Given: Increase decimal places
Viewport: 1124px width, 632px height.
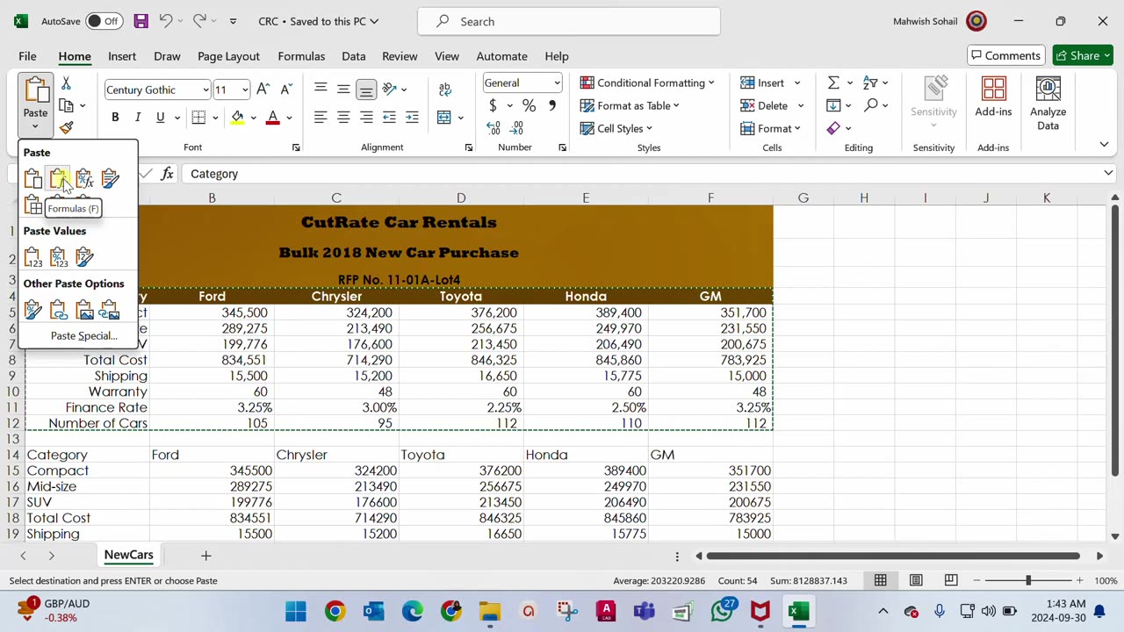Looking at the screenshot, I should [493, 128].
